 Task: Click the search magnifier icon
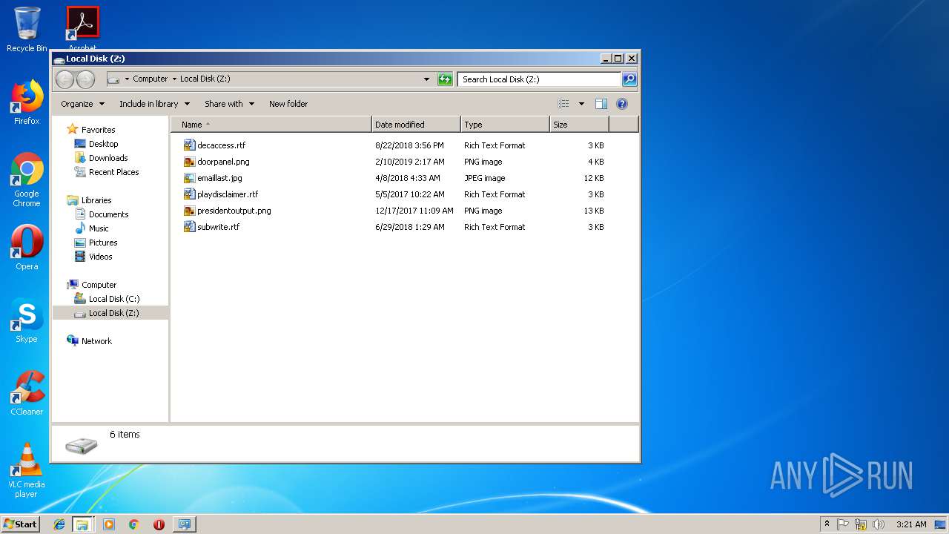629,79
